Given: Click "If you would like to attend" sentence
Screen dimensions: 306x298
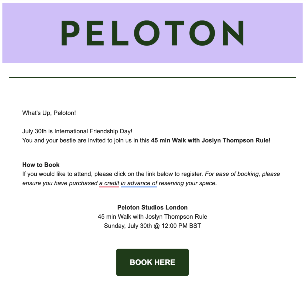Looking at the screenshot, I should point(113,174).
